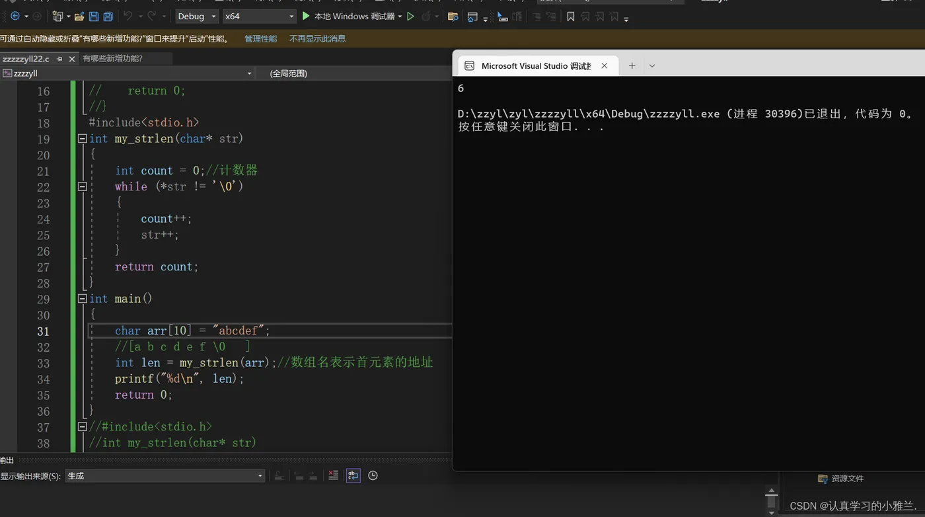Click the navigate-back dropdown arrow
The height and width of the screenshot is (517, 925).
26,16
